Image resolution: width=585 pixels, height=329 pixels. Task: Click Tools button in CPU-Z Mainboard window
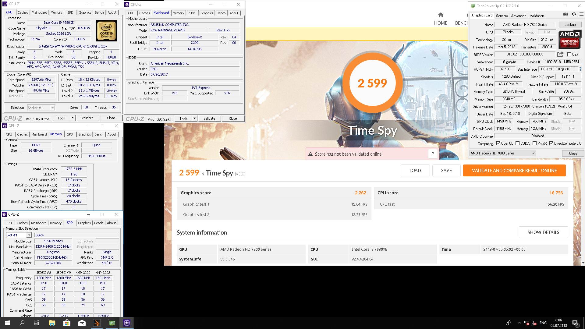point(183,119)
